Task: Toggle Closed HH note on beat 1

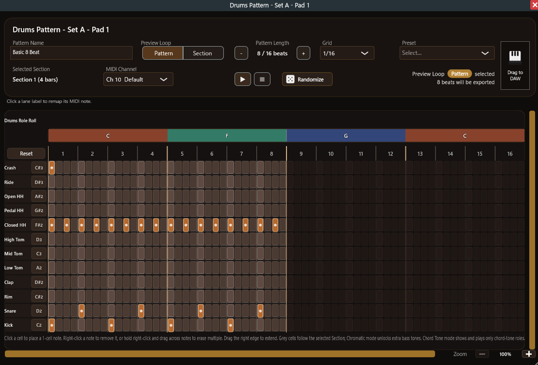Action: pos(52,225)
